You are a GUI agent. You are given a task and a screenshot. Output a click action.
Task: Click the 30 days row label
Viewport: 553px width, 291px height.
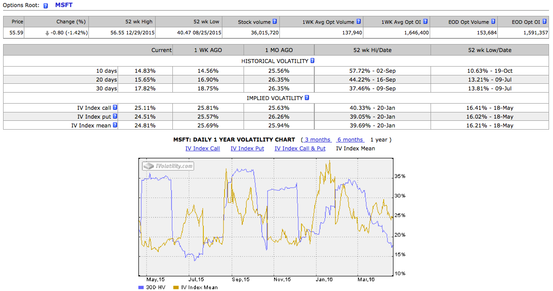[107, 88]
